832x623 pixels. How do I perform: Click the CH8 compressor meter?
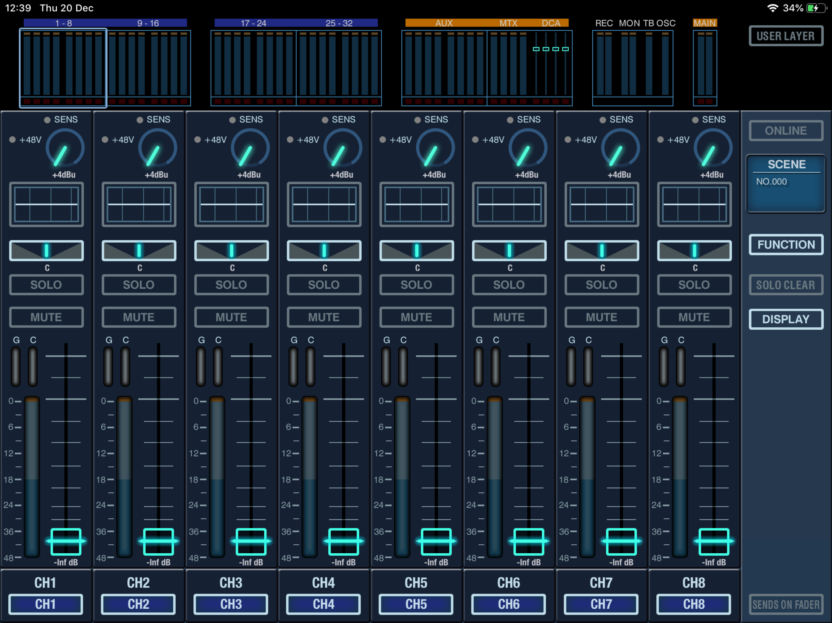pos(680,367)
